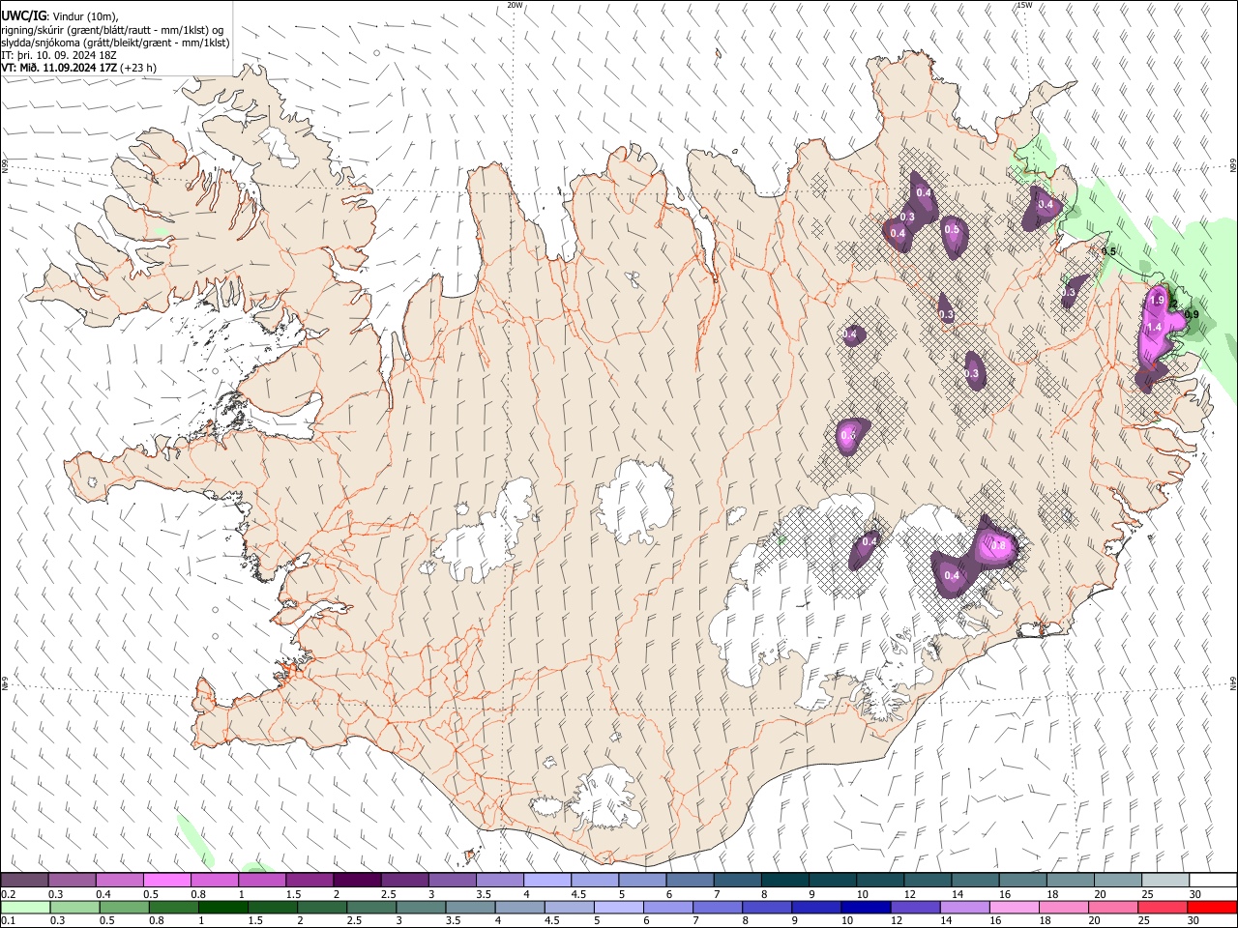The width and height of the screenshot is (1238, 928).
Task: Pick lower legend swatch labeled 0.5
Action: pyautogui.click(x=124, y=907)
